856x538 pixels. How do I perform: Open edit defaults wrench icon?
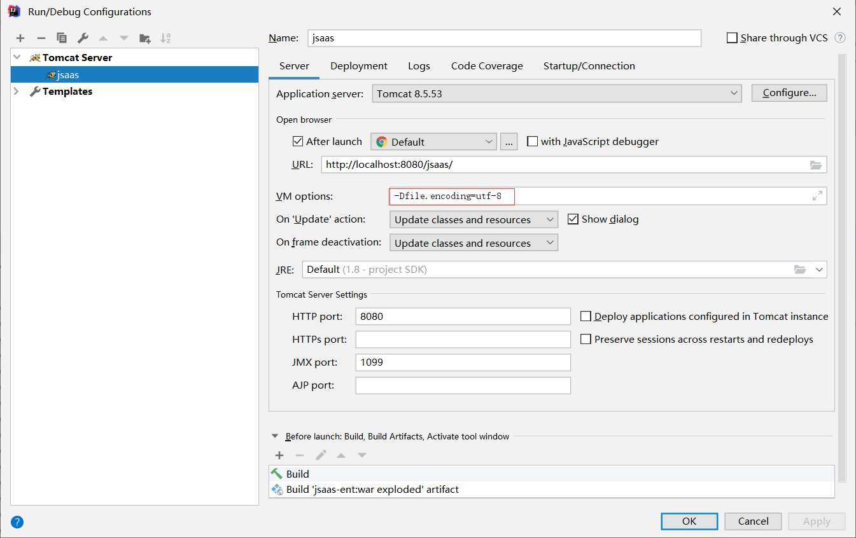coord(83,38)
